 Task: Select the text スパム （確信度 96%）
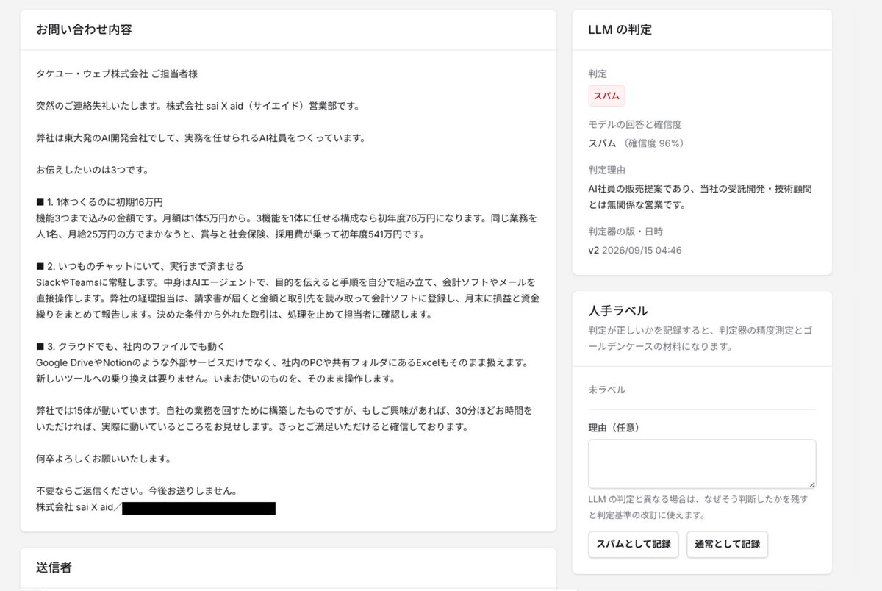637,143
